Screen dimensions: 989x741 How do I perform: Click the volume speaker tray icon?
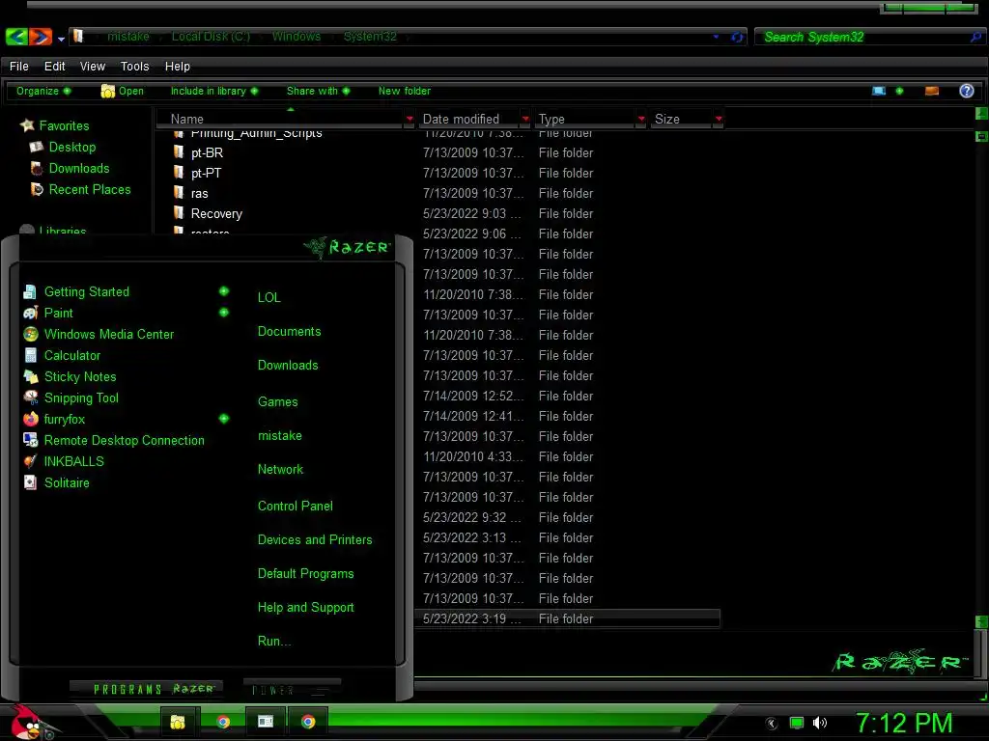(x=820, y=723)
